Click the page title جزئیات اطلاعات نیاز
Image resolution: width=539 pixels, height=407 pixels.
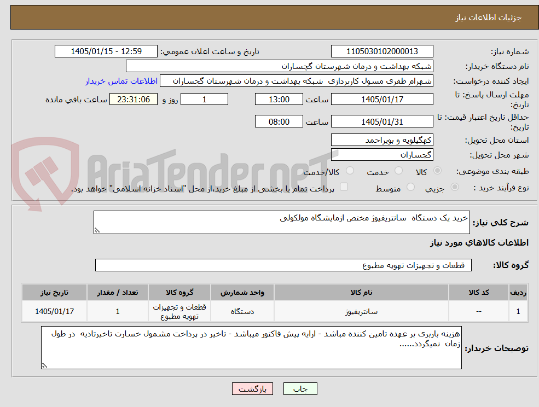tap(489, 18)
